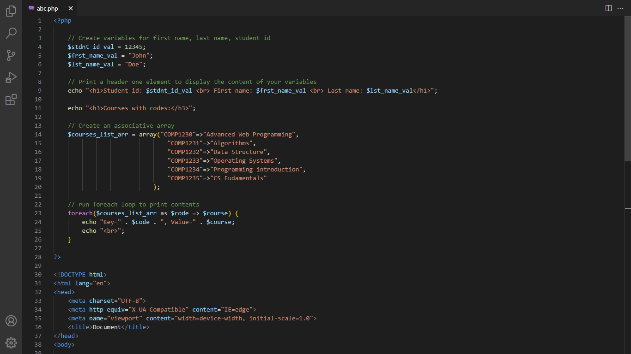The width and height of the screenshot is (631, 354).
Task: Click the $courses_list_arr variable declaration
Action: point(98,135)
